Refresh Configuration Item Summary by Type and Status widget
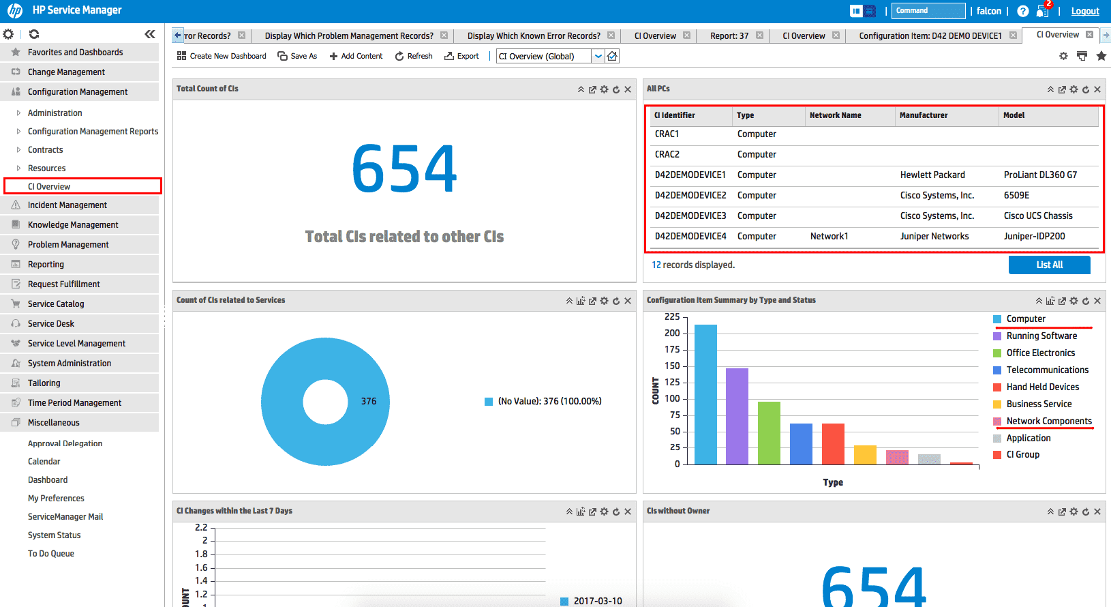 (1086, 301)
